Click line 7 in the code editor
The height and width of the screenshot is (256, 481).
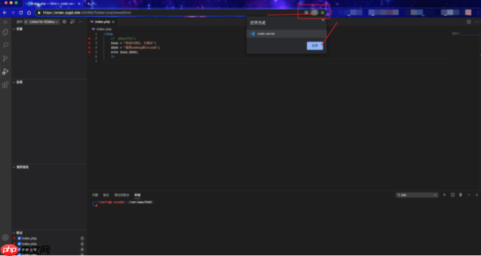click(x=276, y=61)
